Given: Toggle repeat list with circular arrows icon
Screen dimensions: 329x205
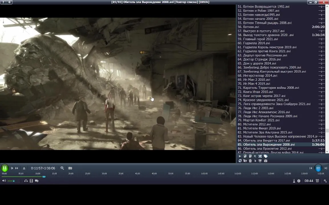Looking at the screenshot, I should pyautogui.click(x=240, y=161).
